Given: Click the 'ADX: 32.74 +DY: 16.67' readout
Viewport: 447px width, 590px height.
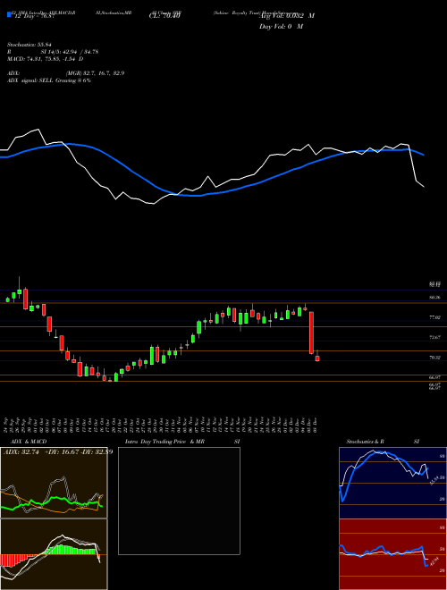Looking at the screenshot, I should 41,452.
